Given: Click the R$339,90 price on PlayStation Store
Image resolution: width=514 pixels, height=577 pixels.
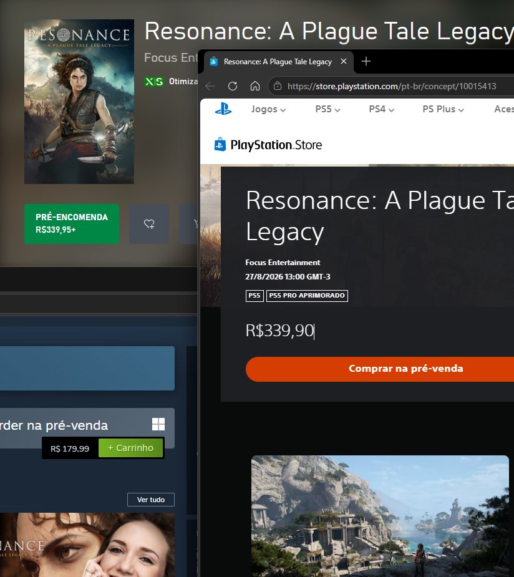Looking at the screenshot, I should (x=279, y=331).
